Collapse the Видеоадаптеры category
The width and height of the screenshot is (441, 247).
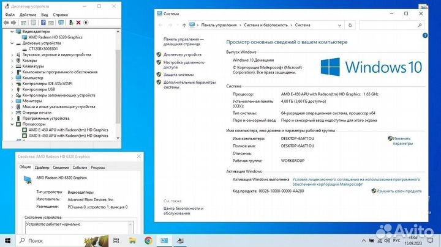12,31
